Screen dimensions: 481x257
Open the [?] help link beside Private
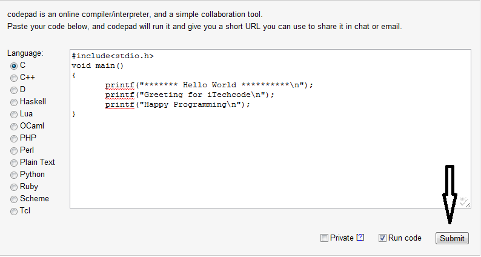pos(360,238)
